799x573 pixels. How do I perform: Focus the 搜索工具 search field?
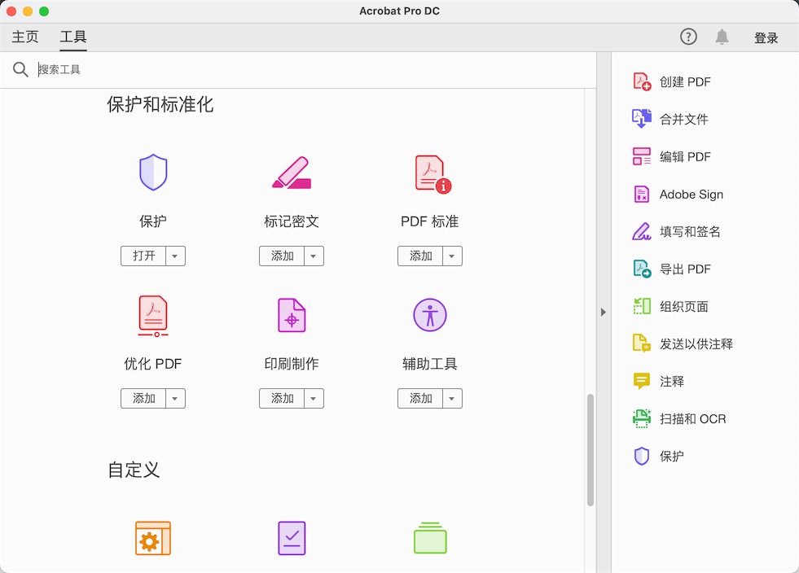click(x=305, y=69)
